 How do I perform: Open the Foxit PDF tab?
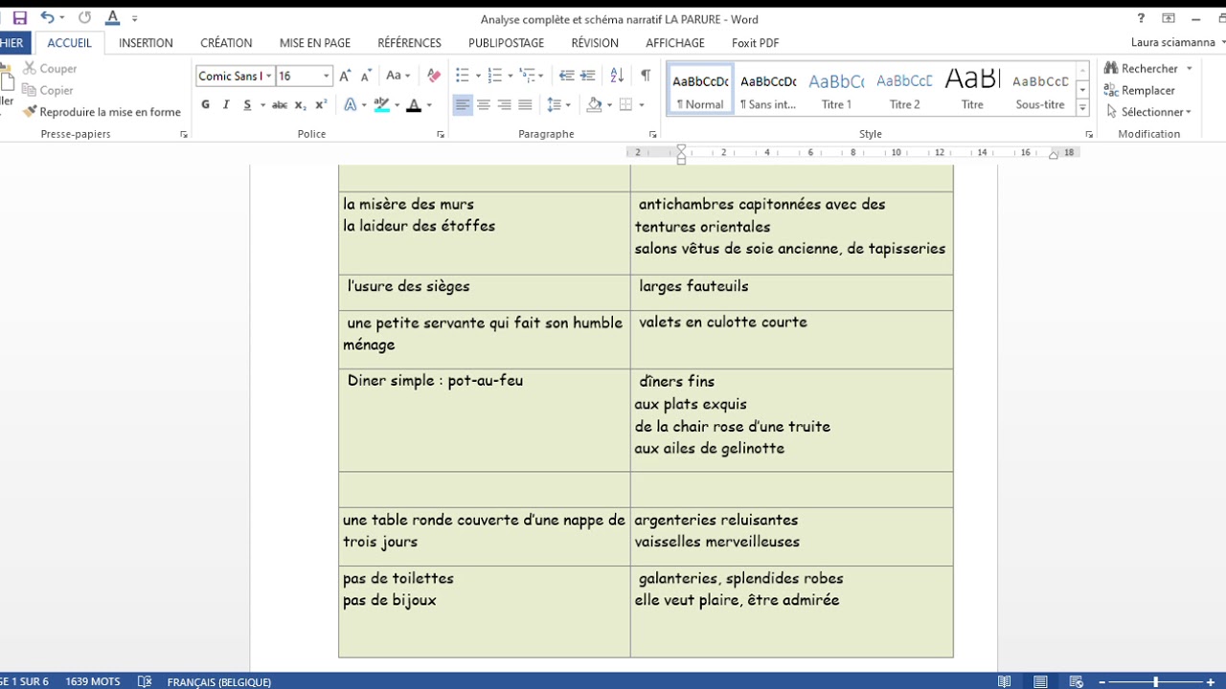755,43
